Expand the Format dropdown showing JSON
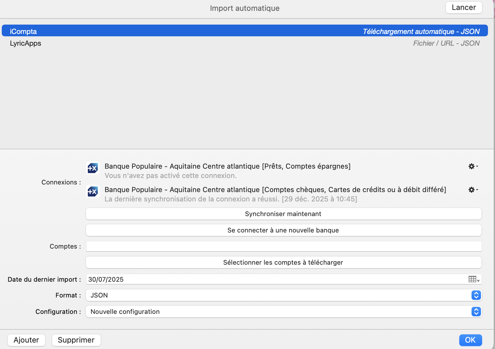Image resolution: width=495 pixels, height=349 pixels. pos(476,295)
